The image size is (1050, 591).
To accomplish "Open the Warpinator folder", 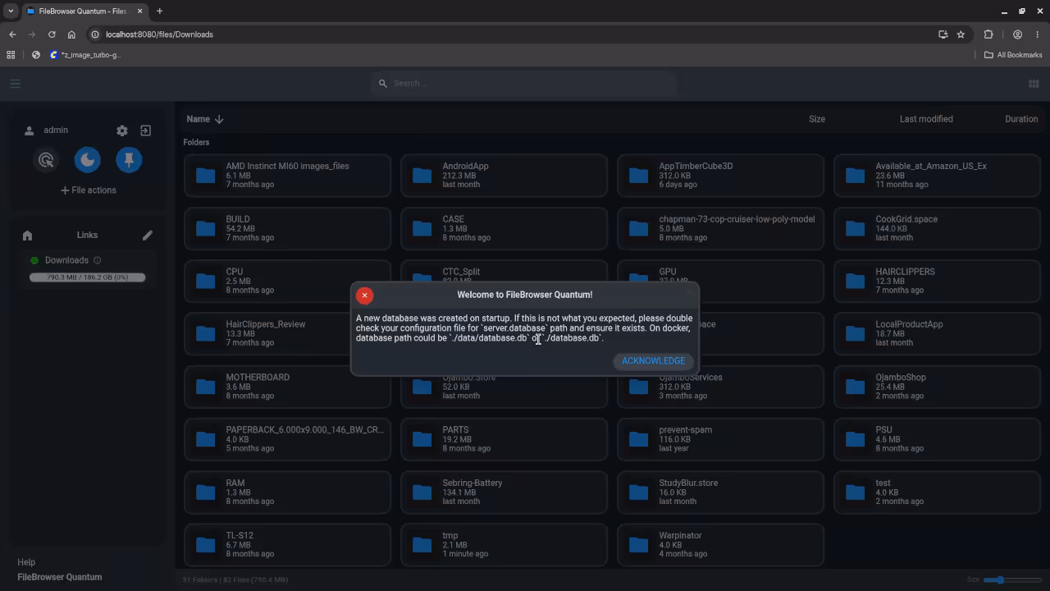I will 721,545.
